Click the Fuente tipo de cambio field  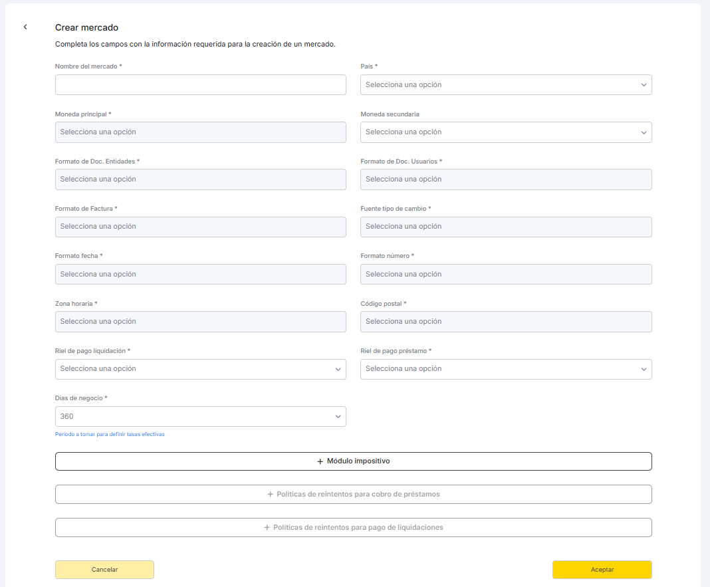click(505, 227)
